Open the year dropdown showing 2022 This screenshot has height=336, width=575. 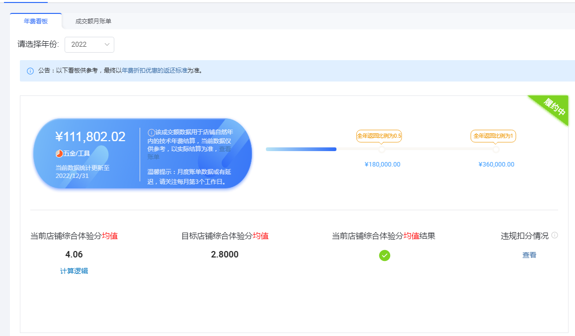pyautogui.click(x=89, y=44)
